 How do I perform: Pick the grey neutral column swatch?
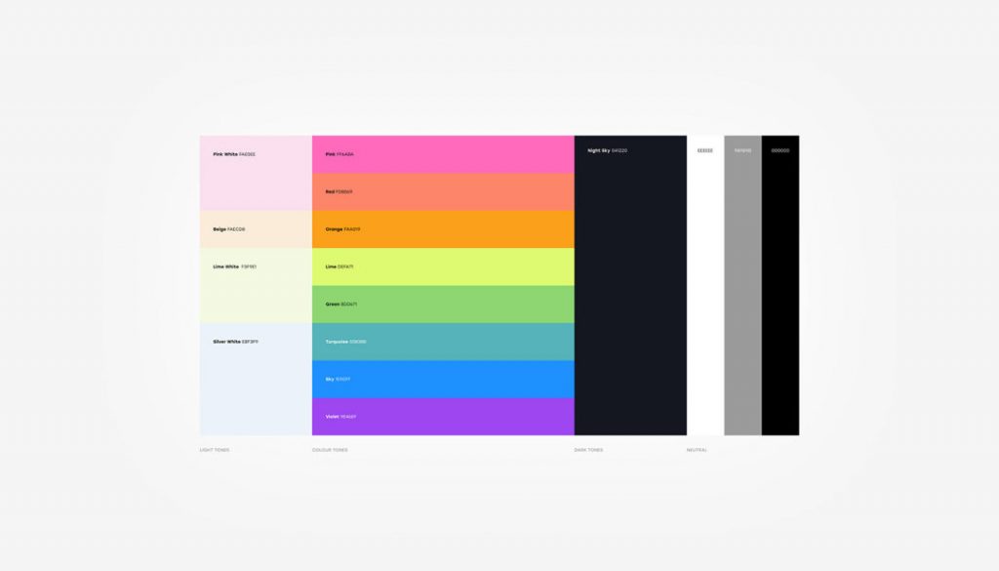click(x=742, y=285)
